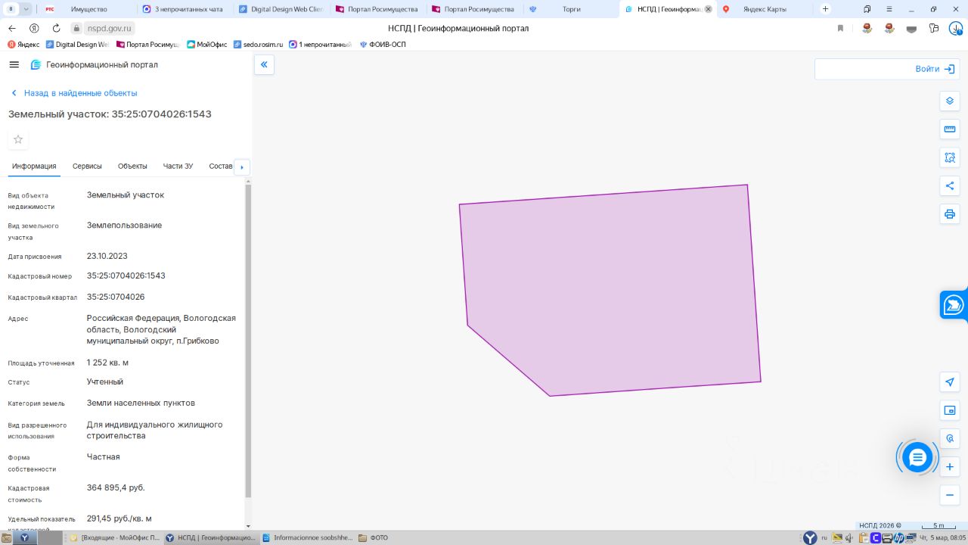This screenshot has width=968, height=545.
Task: Open the sedo.rosim.ru bookmark
Action: (x=259, y=45)
